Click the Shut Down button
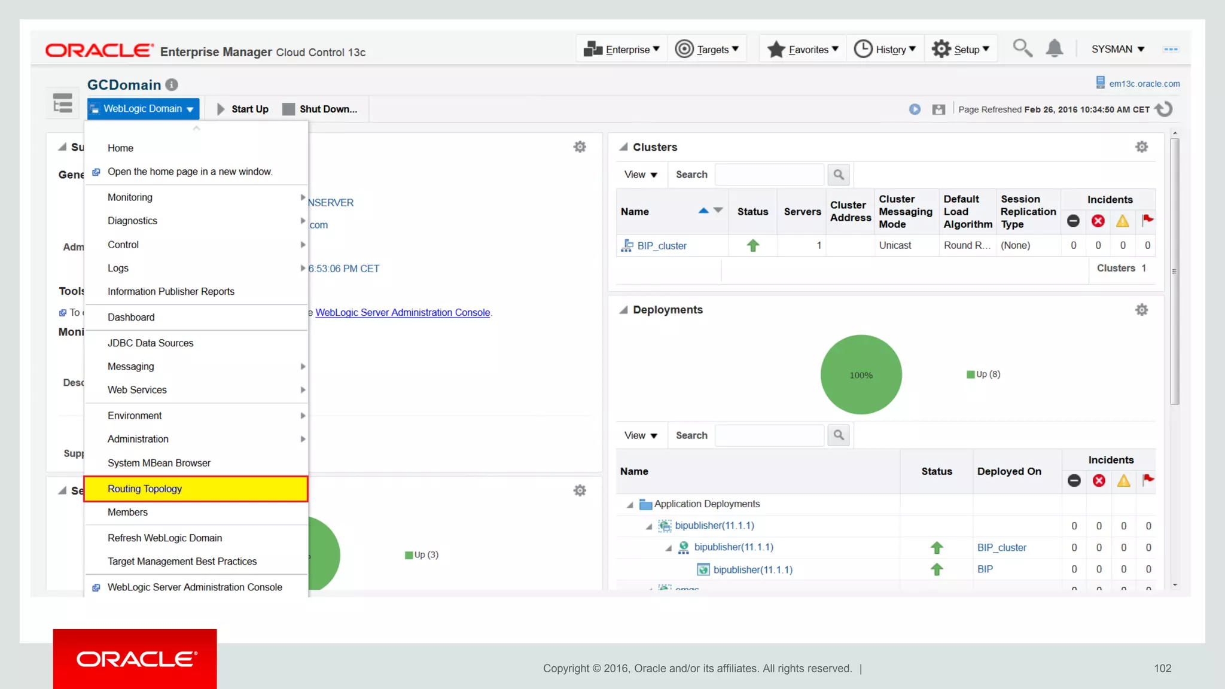 321,109
